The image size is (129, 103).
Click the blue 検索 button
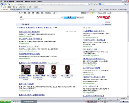tap(70, 17)
